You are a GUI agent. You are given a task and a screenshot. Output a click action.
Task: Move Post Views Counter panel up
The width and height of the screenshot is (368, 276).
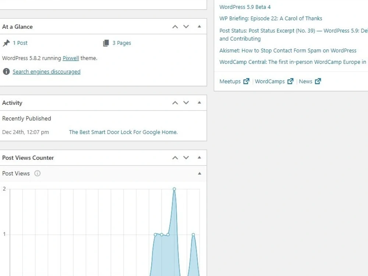pos(175,158)
